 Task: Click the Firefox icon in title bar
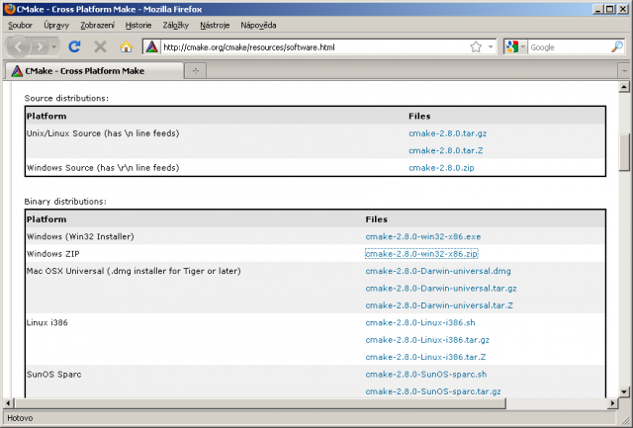[10, 9]
